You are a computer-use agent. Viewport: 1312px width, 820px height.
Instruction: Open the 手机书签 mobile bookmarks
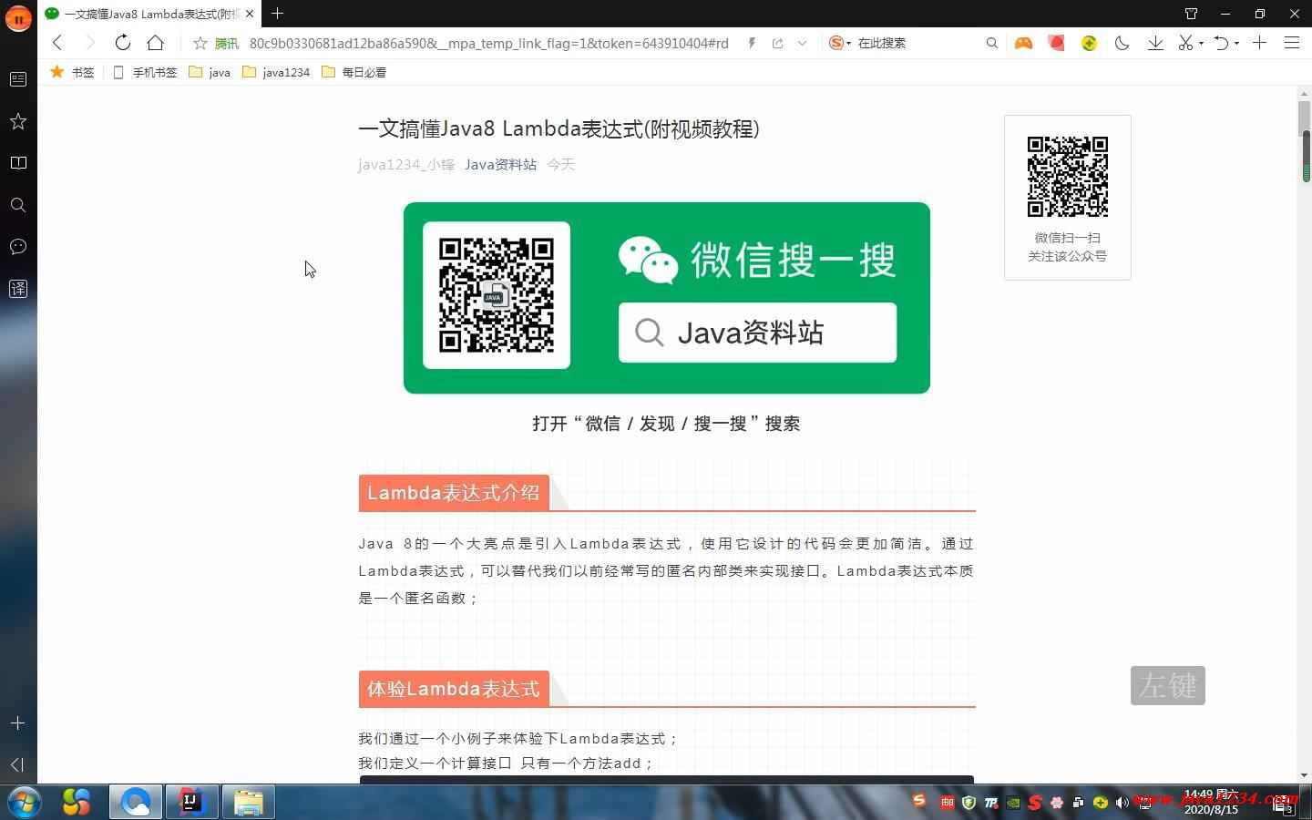pyautogui.click(x=145, y=72)
